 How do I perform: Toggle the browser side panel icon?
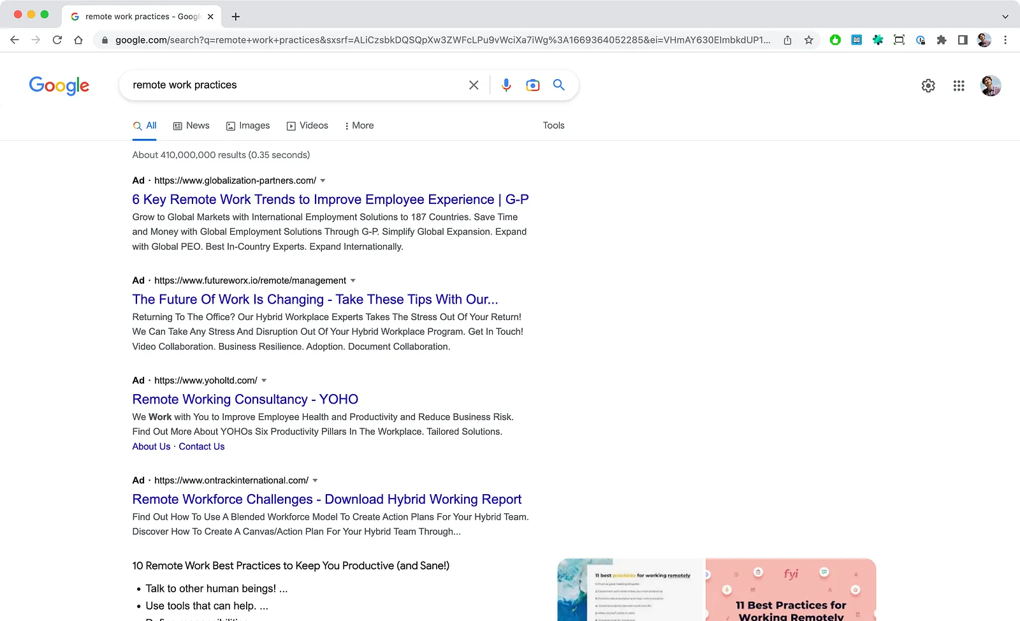tap(963, 40)
